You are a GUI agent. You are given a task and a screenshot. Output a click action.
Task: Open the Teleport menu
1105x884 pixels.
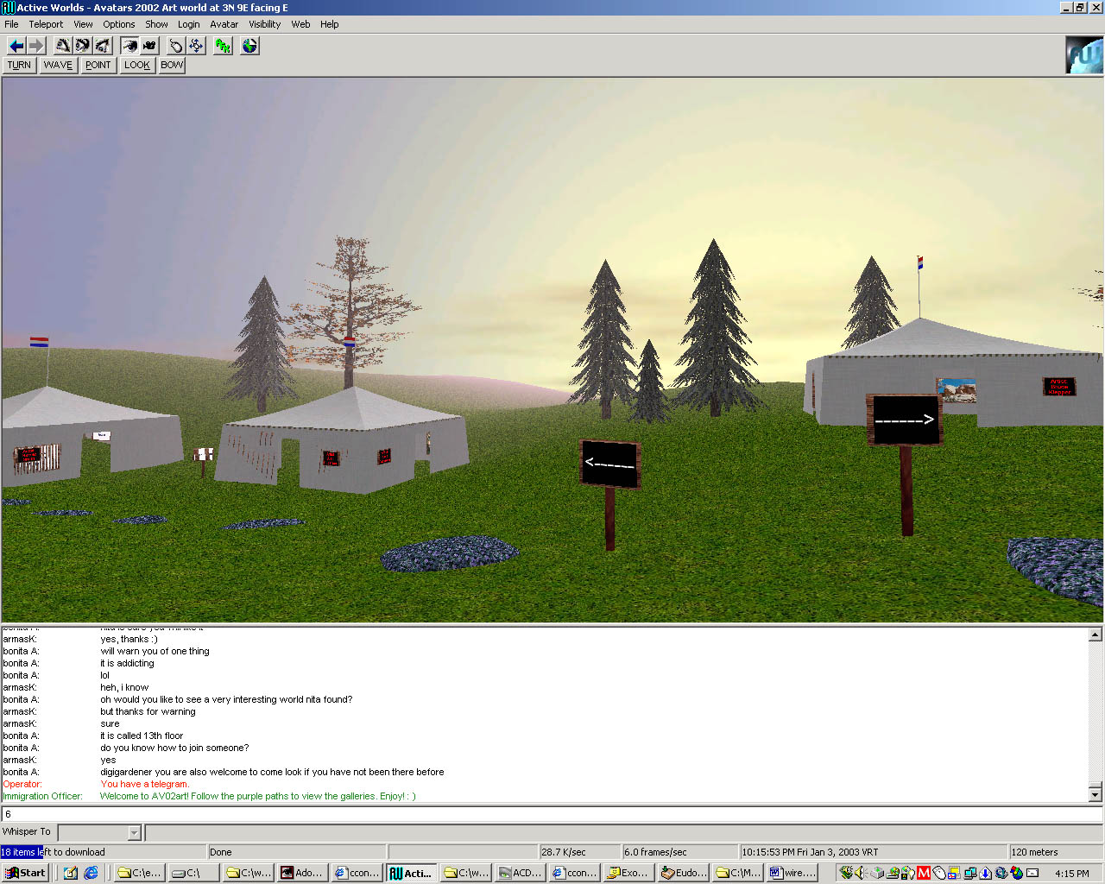click(x=46, y=24)
